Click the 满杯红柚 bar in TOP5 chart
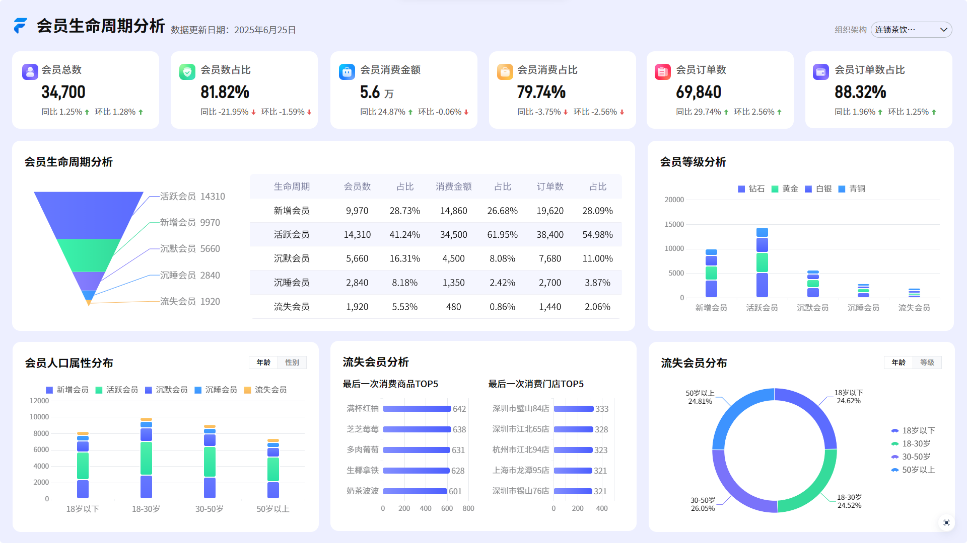967x543 pixels. (x=417, y=409)
